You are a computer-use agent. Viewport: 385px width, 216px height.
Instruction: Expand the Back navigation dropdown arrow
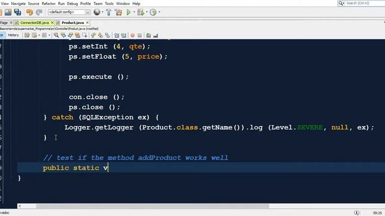pos(38,35)
